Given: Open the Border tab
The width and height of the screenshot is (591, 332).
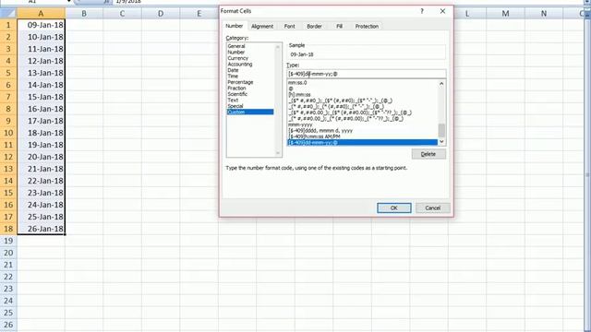Looking at the screenshot, I should pos(314,27).
